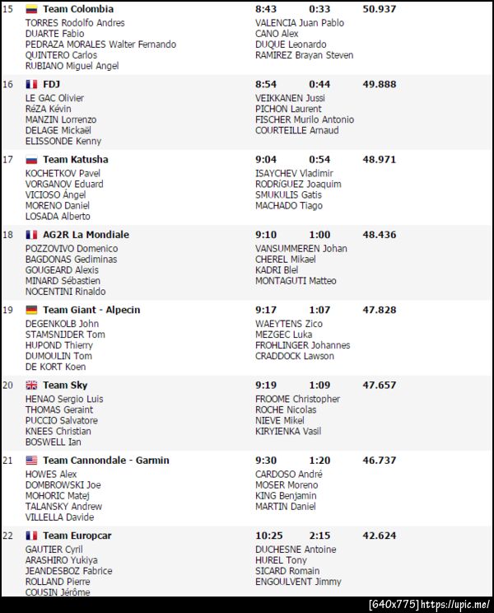
Task: Click the Russian flag beside Team Katusha
Action: [x=32, y=159]
